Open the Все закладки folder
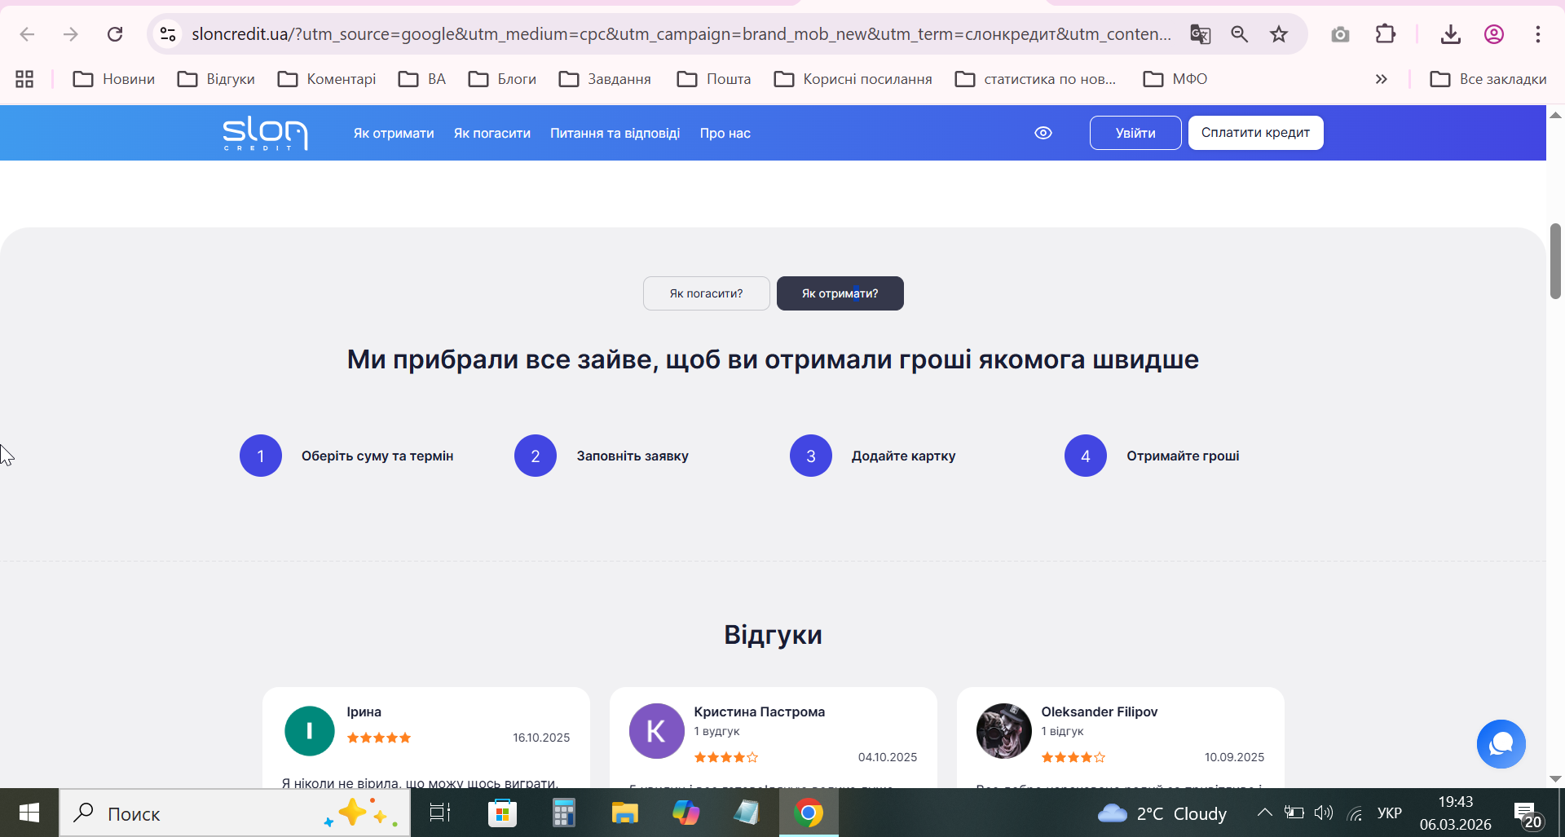The image size is (1565, 837). (1488, 79)
